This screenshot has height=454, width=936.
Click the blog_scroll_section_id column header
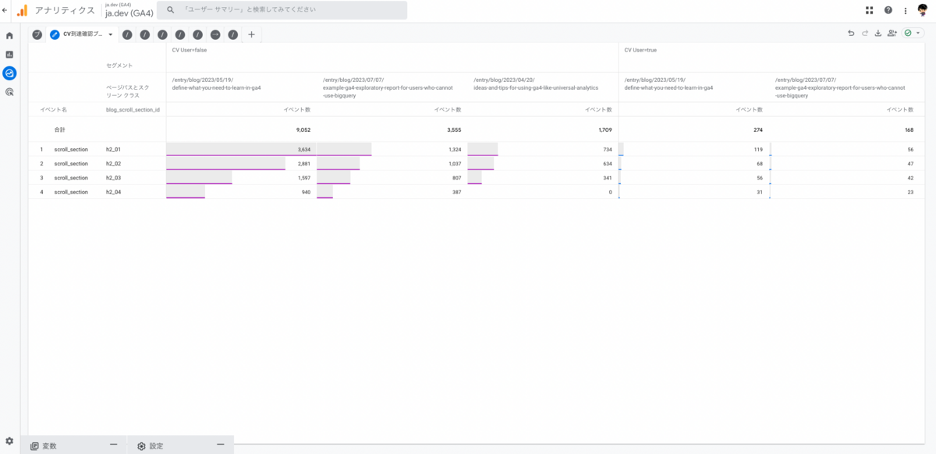(x=133, y=110)
